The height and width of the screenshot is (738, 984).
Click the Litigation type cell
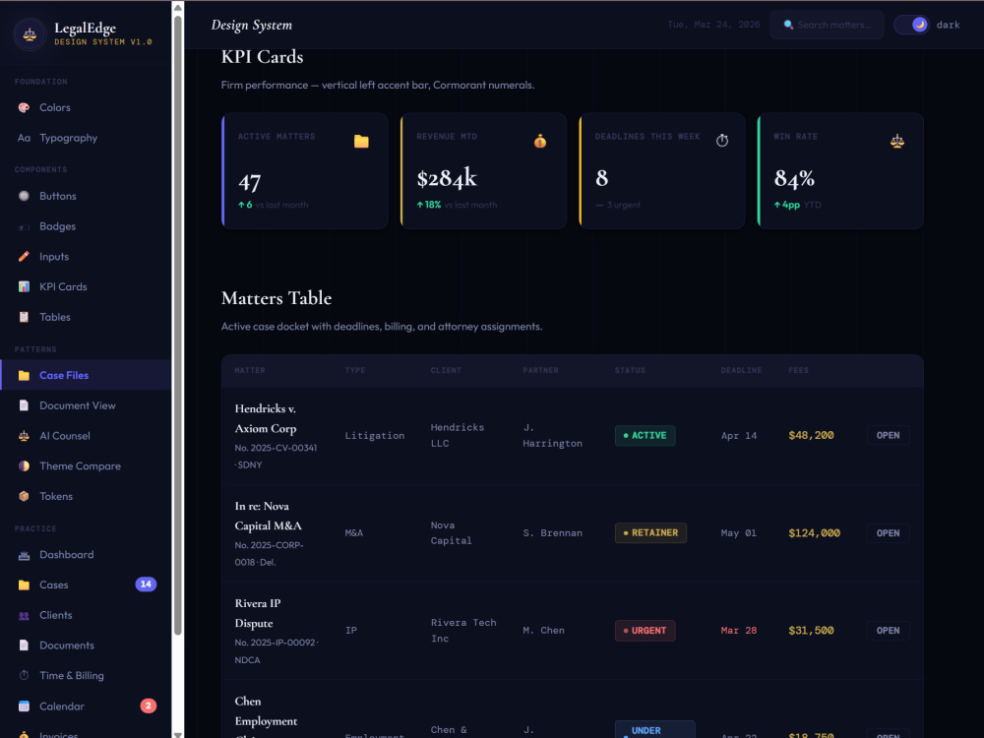point(375,436)
